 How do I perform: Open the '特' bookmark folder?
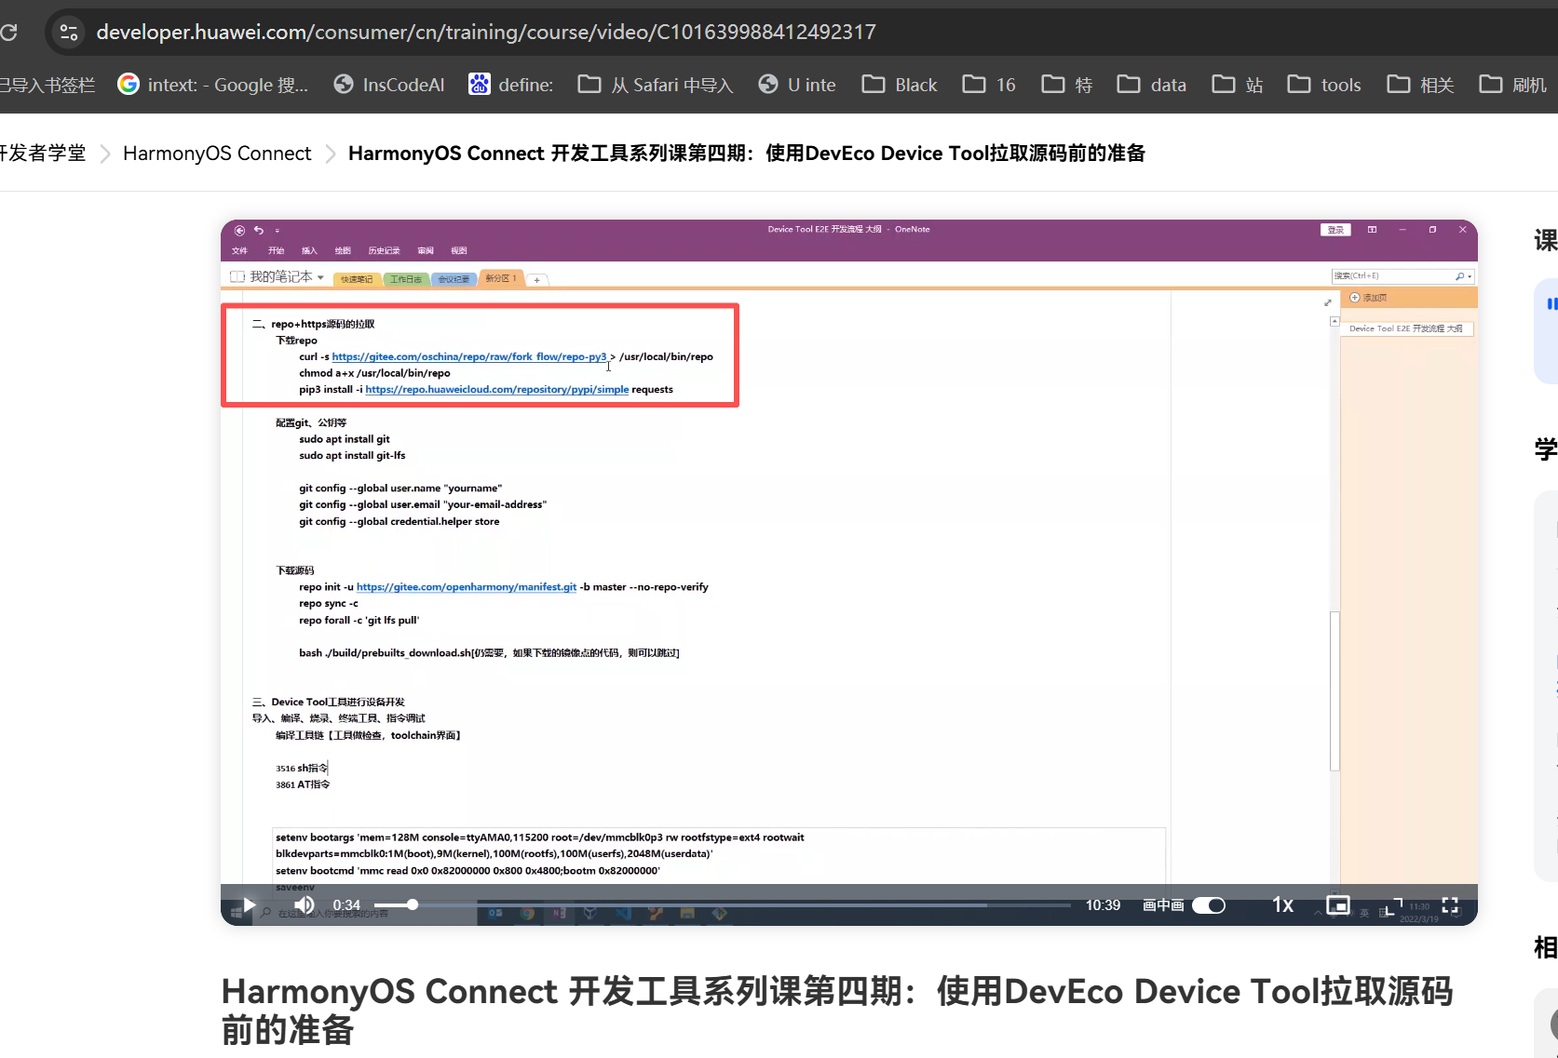1067,85
